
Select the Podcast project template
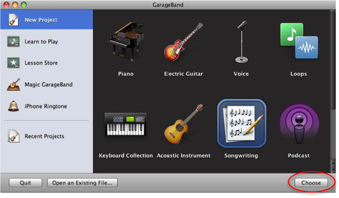[x=299, y=124]
